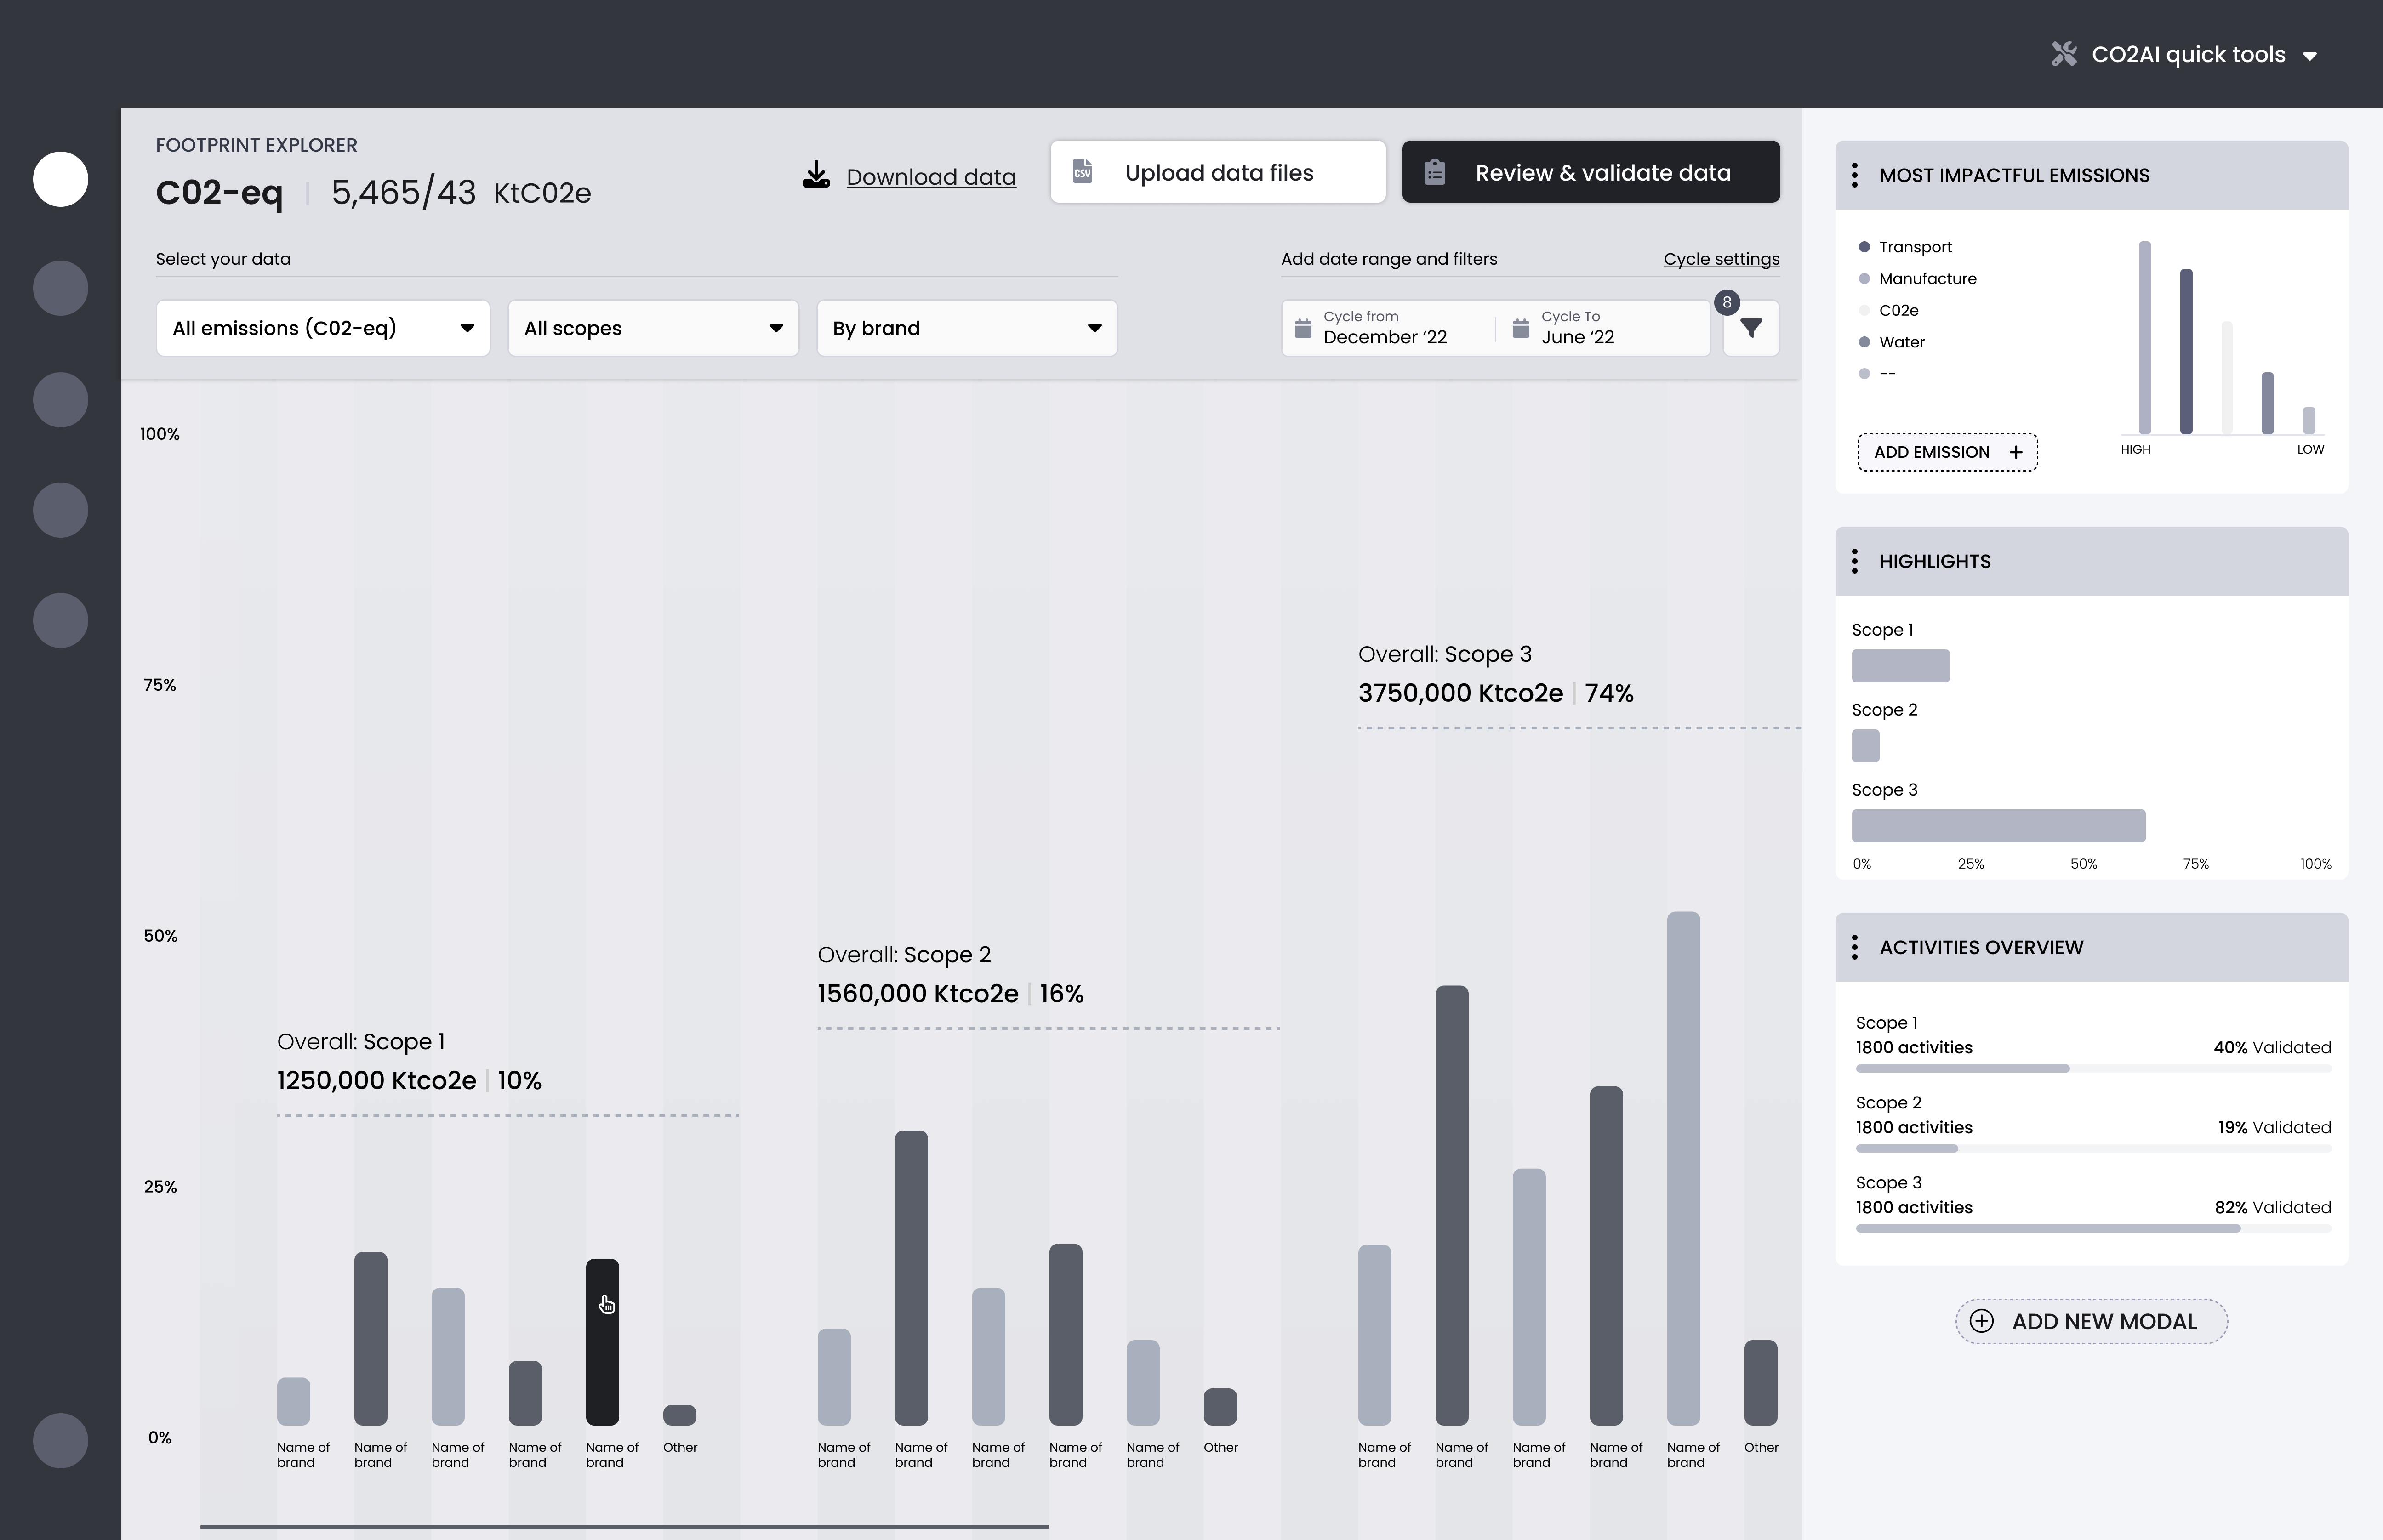Expand the All scopes dropdown
The image size is (2383, 1540).
pyautogui.click(x=653, y=328)
